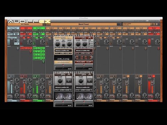Toggle the pill switch in Track Player channel
The height and width of the screenshot is (125, 167).
point(16,34)
